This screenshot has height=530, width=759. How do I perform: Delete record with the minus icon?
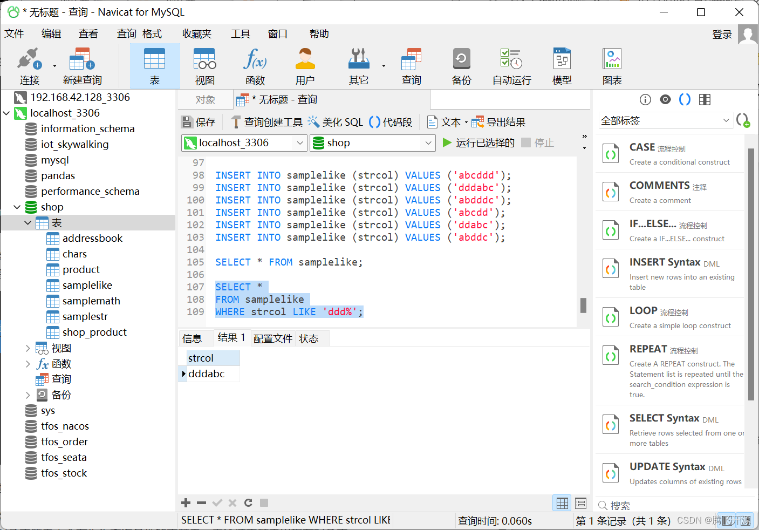(202, 503)
